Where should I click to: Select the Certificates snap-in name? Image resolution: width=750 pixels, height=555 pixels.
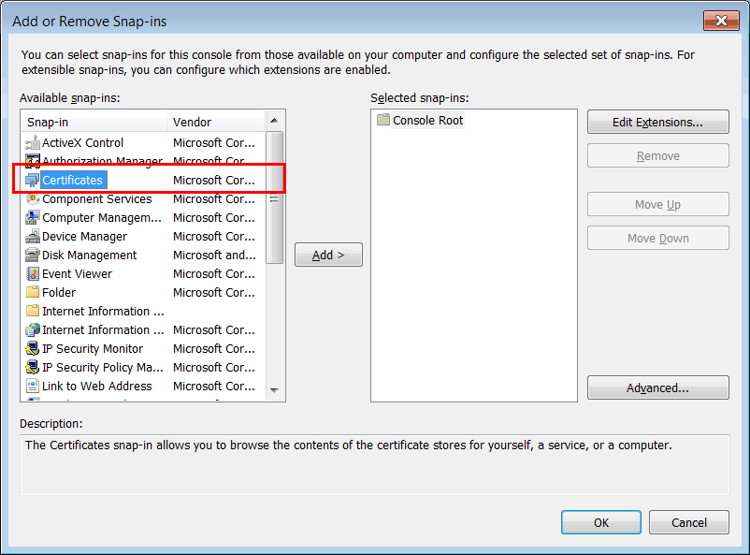pos(72,180)
